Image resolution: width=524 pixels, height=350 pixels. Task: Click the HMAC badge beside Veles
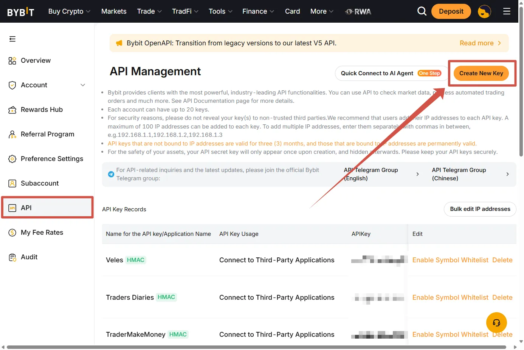click(x=136, y=260)
